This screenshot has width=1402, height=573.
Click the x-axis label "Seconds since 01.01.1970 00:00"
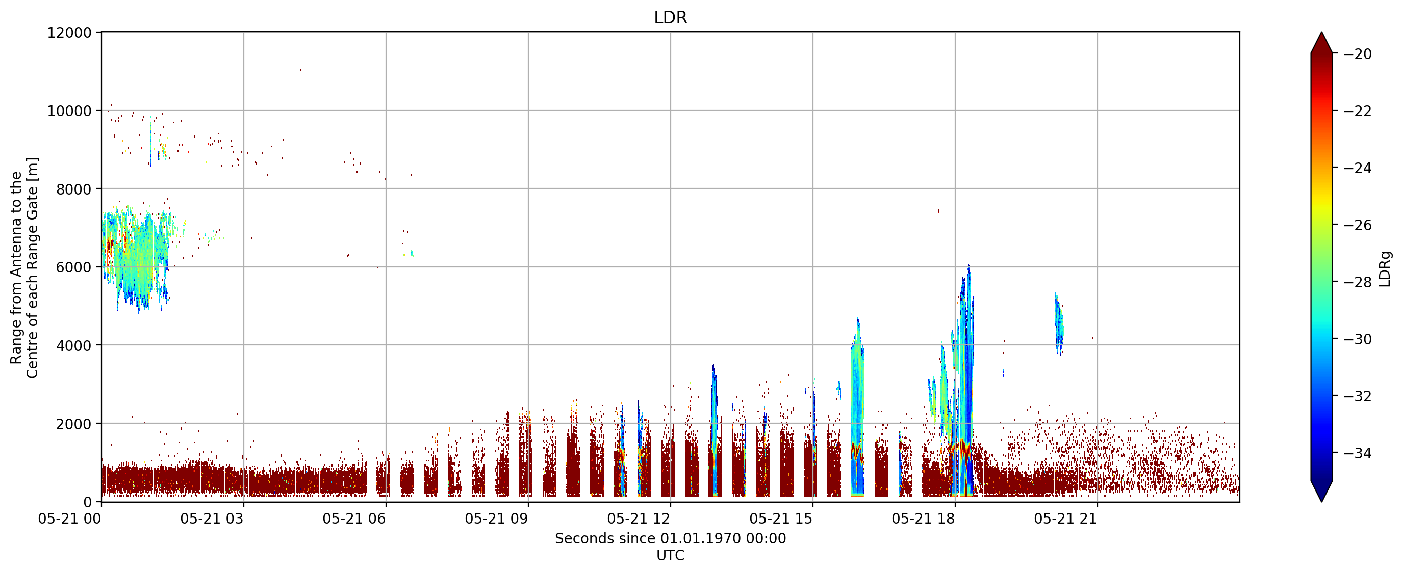click(x=670, y=538)
